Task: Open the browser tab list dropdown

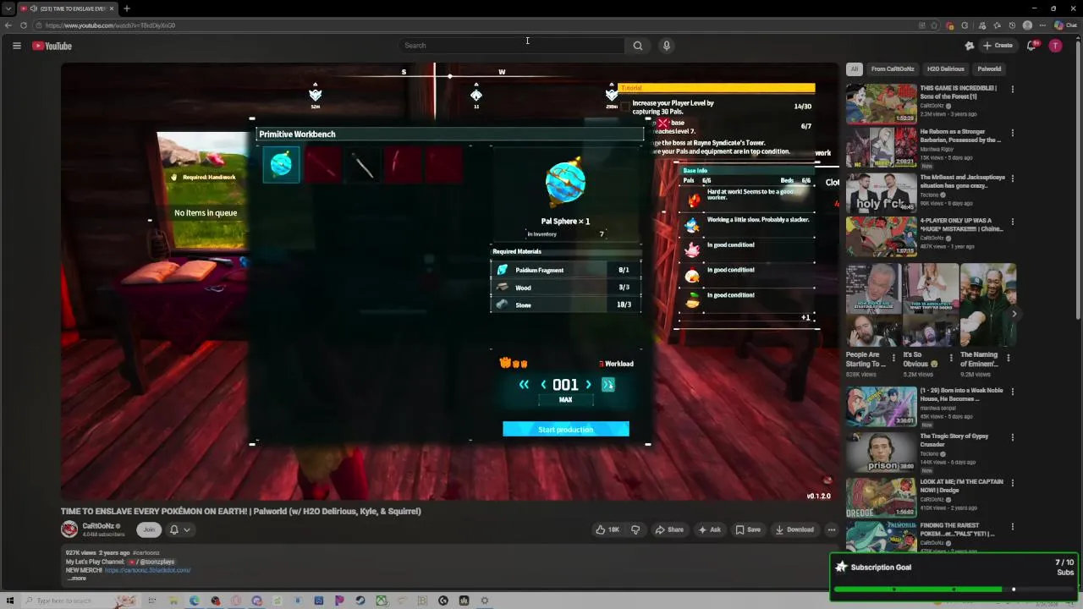Action: [8, 8]
